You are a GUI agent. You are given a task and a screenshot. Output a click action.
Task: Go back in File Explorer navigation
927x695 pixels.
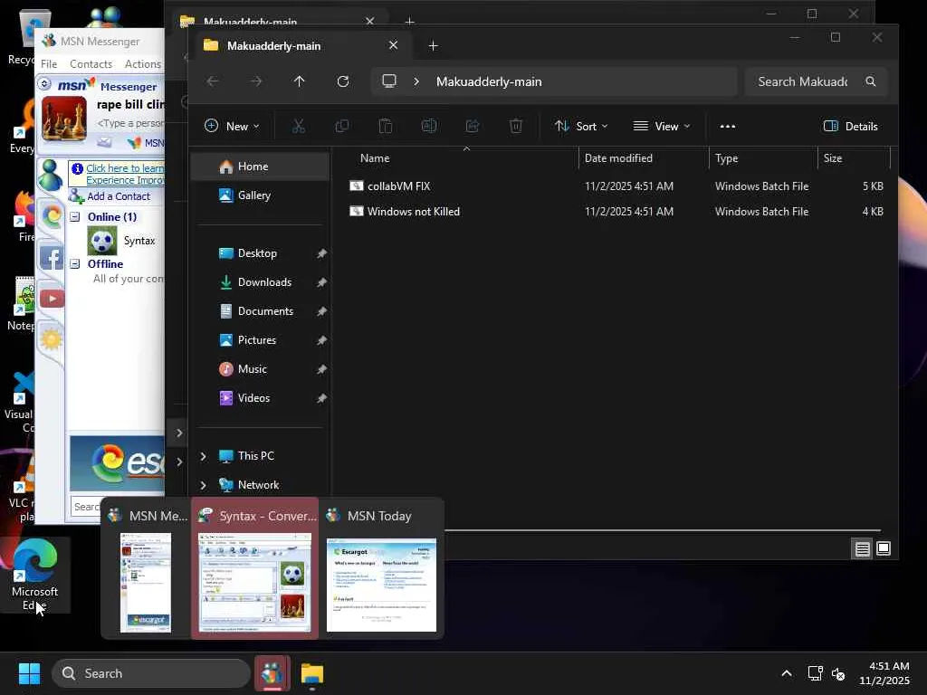coord(213,81)
